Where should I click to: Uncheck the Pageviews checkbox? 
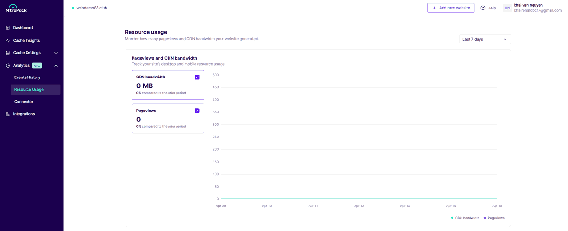point(197,111)
